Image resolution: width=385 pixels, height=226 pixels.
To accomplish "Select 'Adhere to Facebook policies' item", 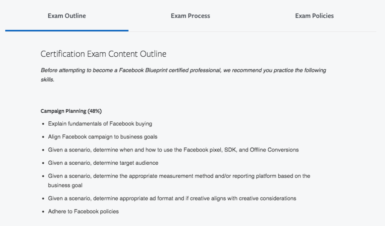I will [x=83, y=211].
